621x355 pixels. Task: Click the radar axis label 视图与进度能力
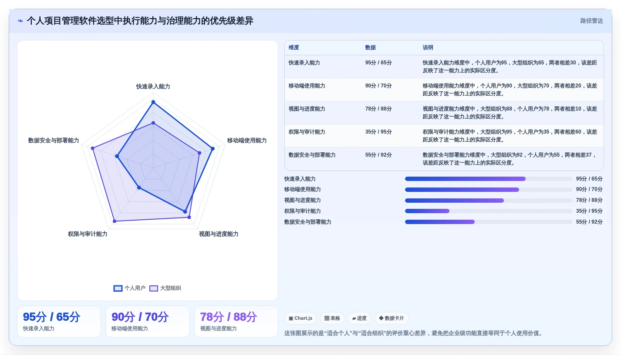(x=219, y=234)
